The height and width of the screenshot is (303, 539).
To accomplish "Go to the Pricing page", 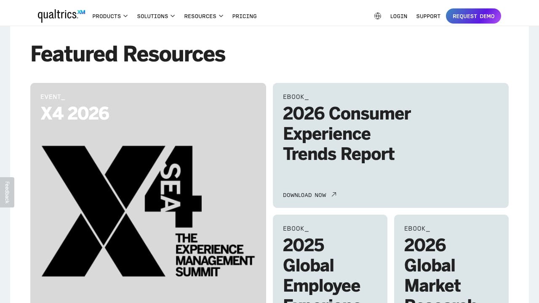I will point(244,16).
